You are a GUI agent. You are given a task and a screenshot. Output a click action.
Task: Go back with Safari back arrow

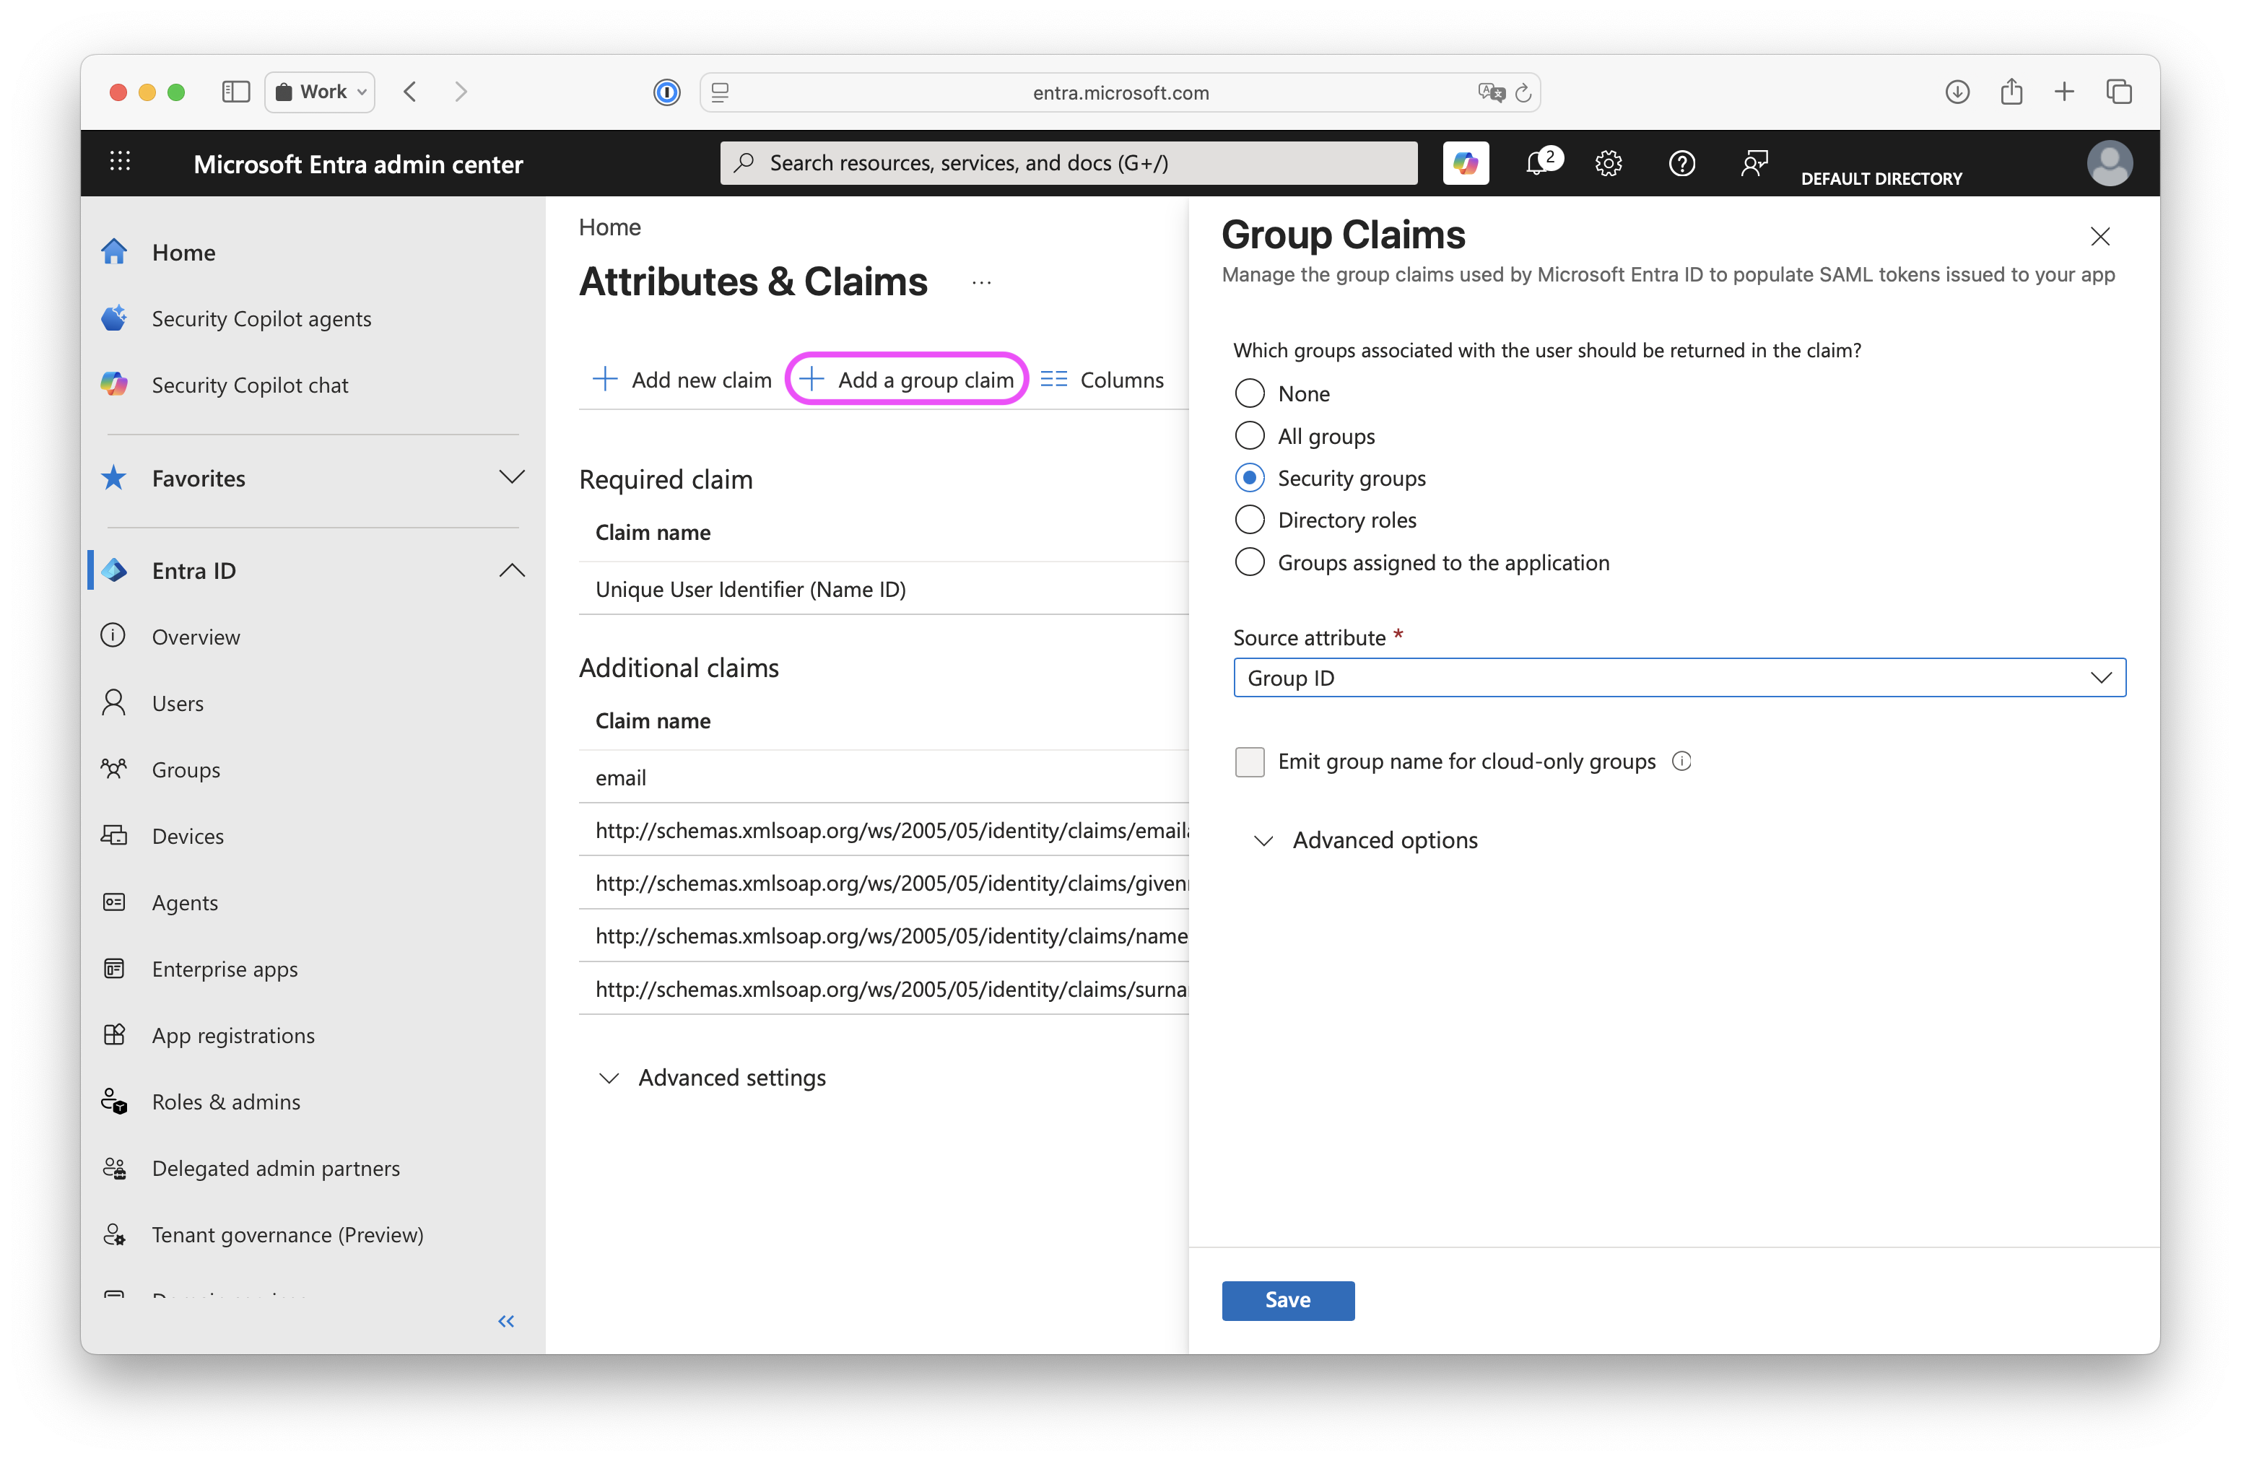pos(409,91)
